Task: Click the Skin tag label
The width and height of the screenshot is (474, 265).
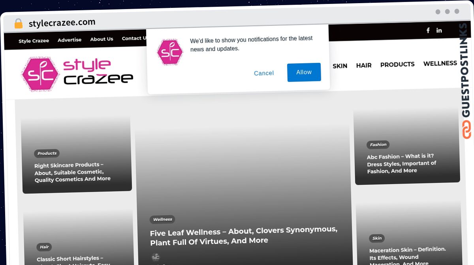Action: click(377, 238)
